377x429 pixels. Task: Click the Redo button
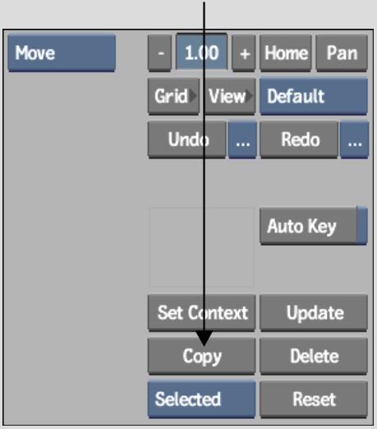click(299, 140)
